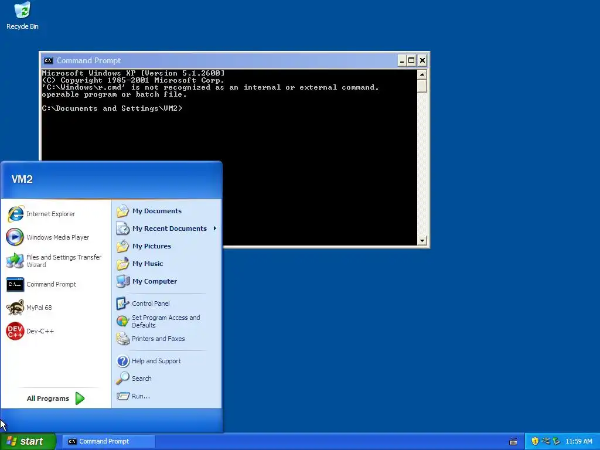The width and height of the screenshot is (600, 450).
Task: Click the 'operable program or batch file.' line
Action: pyautogui.click(x=114, y=94)
